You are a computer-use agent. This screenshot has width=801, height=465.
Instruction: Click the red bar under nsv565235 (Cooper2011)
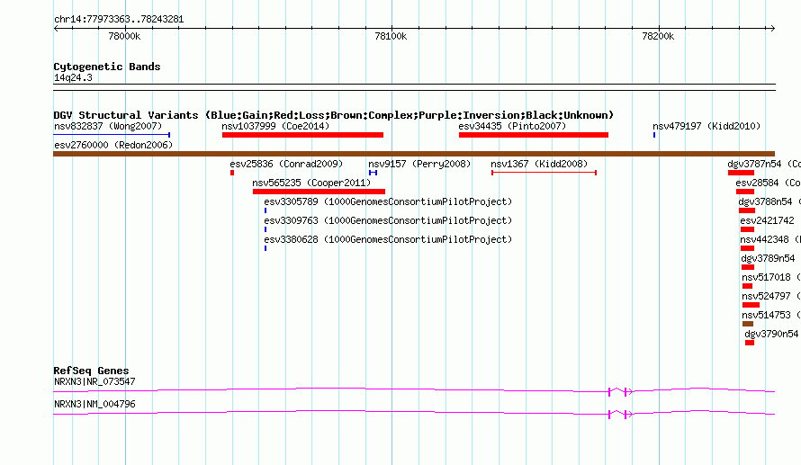[319, 192]
